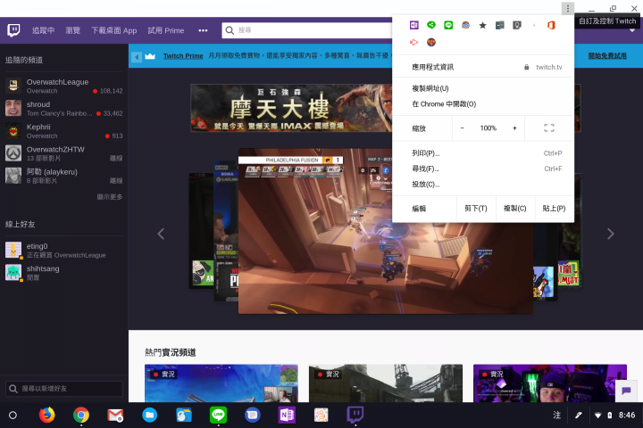Select 列印(P) menu entry
This screenshot has height=428, width=643.
483,153
